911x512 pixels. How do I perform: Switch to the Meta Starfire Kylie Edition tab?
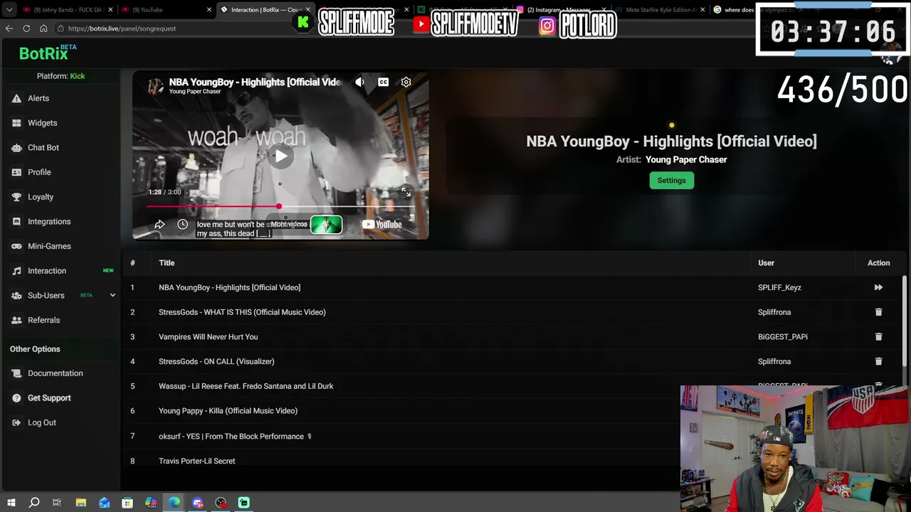pos(659,10)
